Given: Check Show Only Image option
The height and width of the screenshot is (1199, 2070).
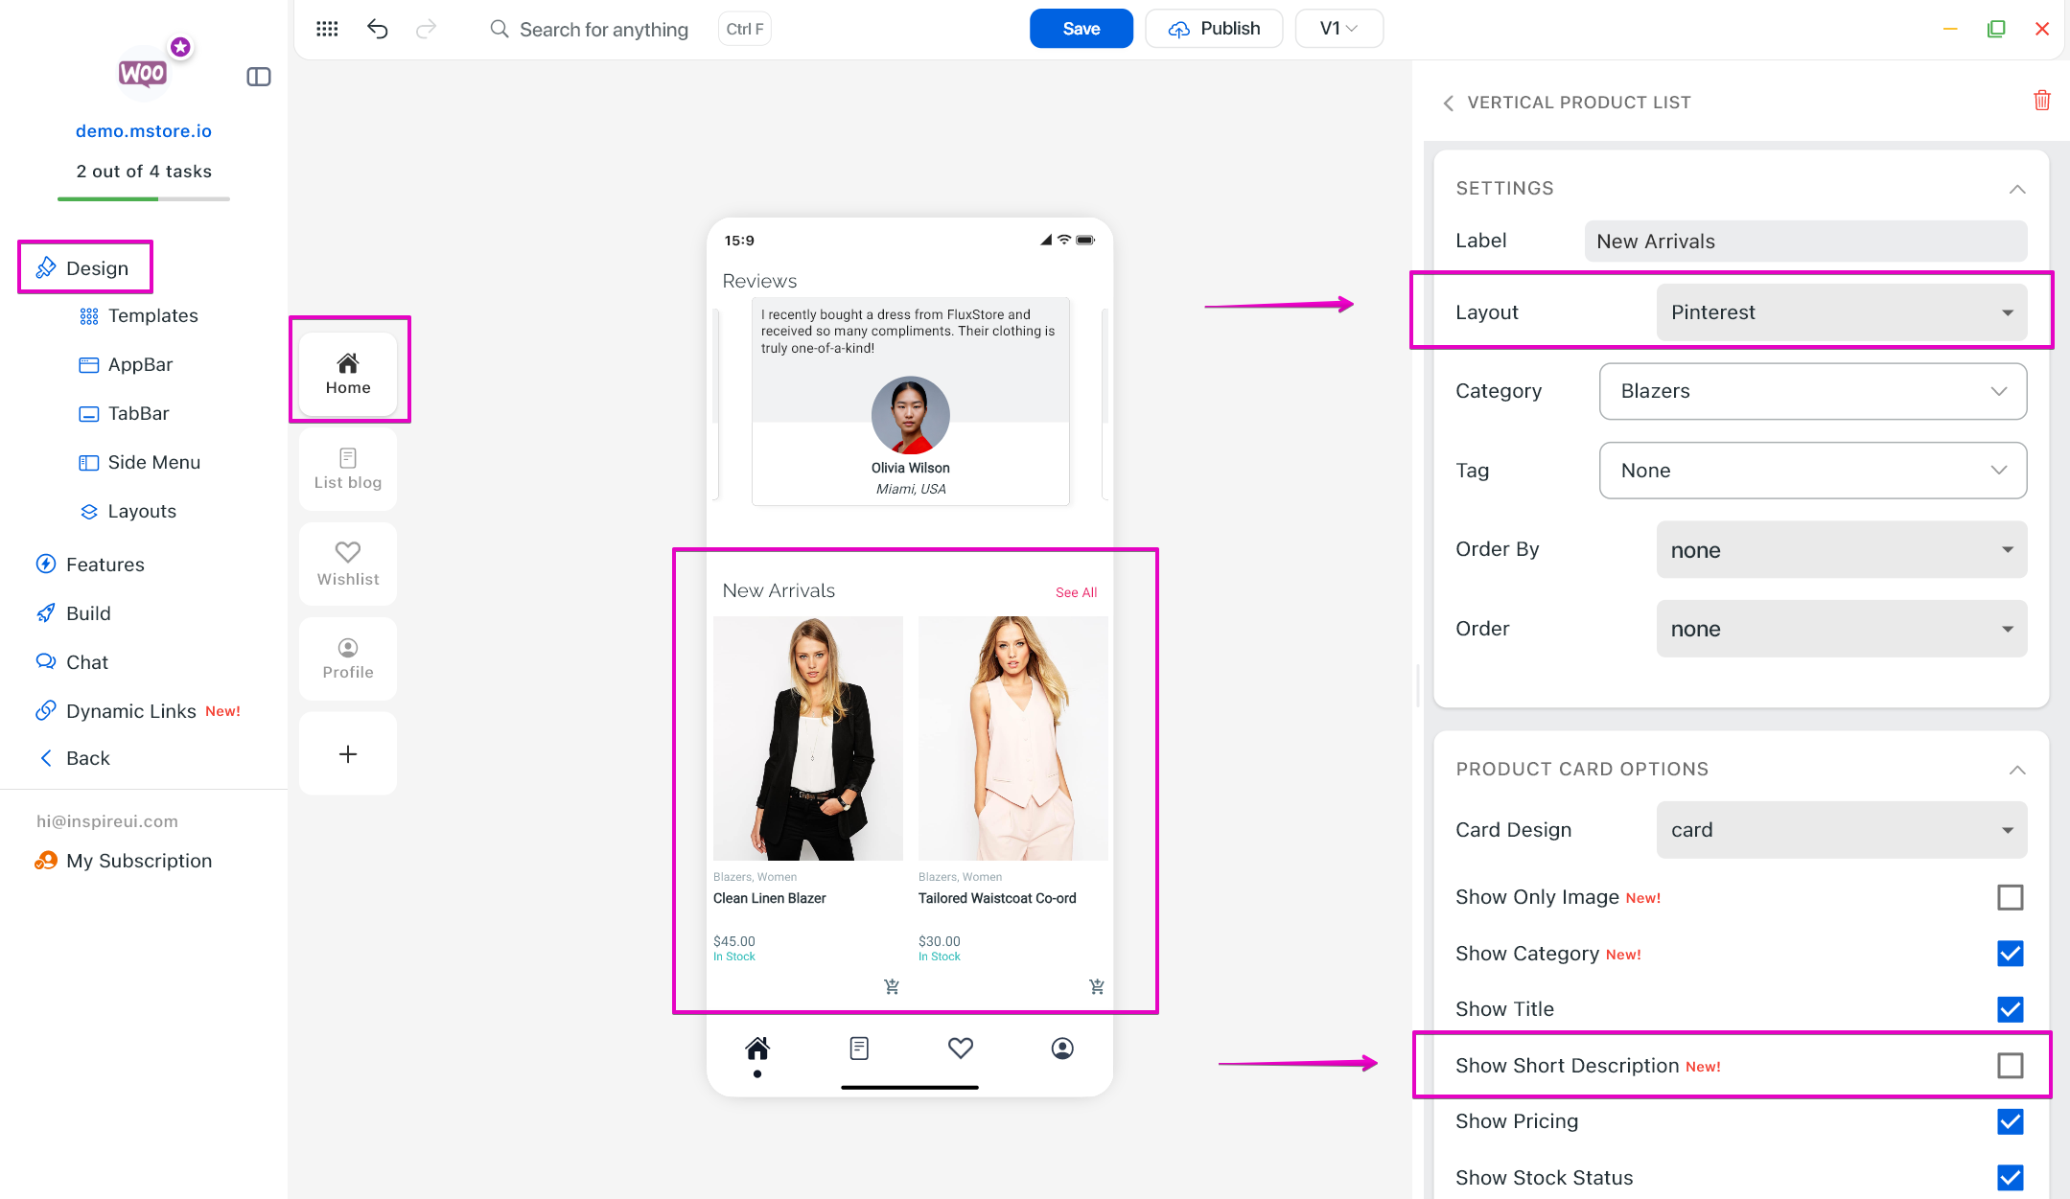Looking at the screenshot, I should point(2010,897).
